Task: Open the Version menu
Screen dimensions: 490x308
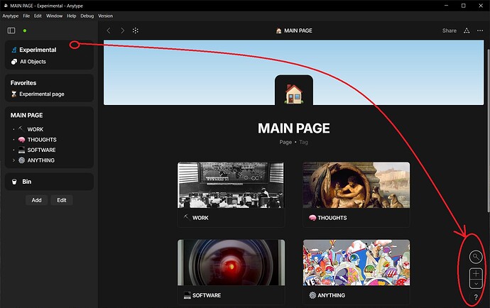Action: [x=106, y=16]
